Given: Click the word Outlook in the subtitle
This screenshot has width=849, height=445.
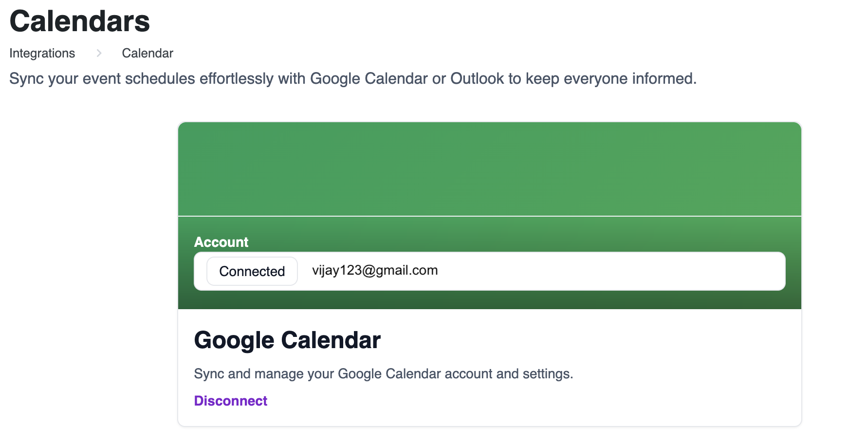Looking at the screenshot, I should click(477, 78).
